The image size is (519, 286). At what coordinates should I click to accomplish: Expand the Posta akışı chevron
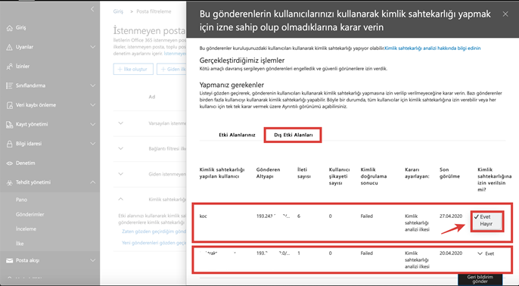[x=92, y=260]
